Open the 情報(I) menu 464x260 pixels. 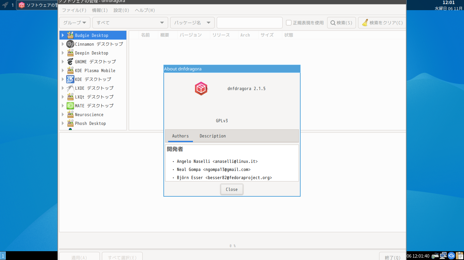tap(100, 10)
